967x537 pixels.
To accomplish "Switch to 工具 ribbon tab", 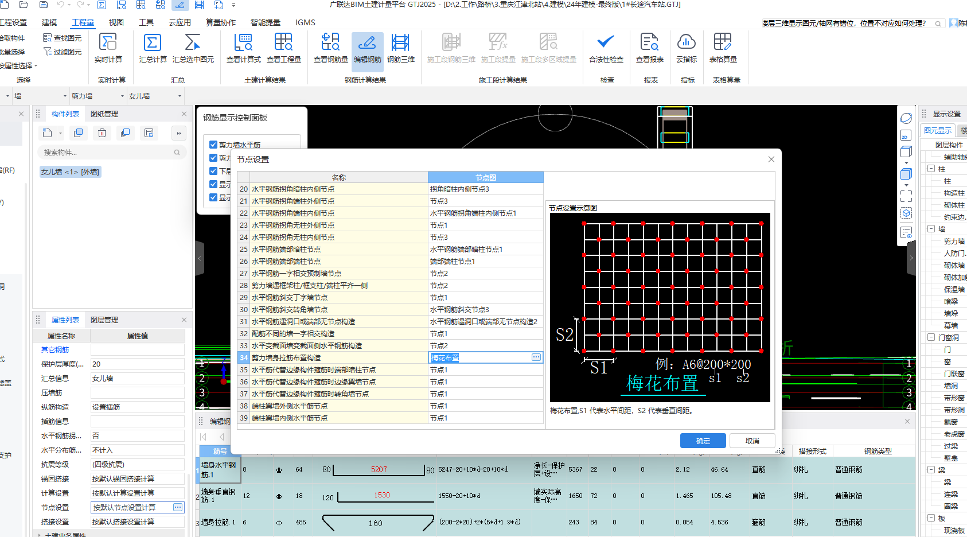I will click(x=146, y=22).
